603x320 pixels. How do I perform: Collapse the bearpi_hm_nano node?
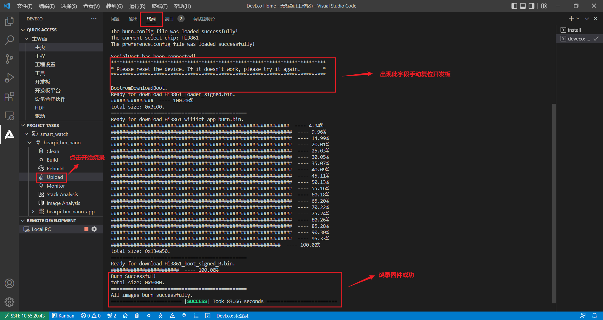coord(30,142)
